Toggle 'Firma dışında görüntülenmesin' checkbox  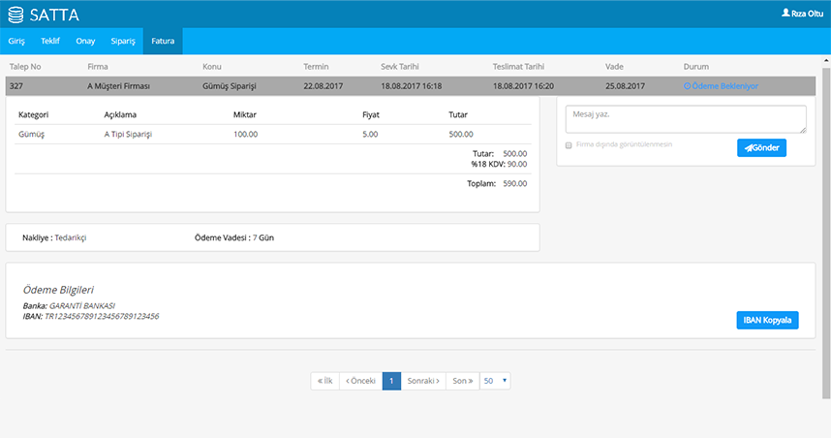pyautogui.click(x=569, y=144)
